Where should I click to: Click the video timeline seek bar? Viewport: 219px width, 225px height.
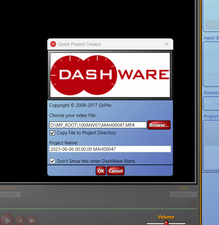tap(99, 209)
